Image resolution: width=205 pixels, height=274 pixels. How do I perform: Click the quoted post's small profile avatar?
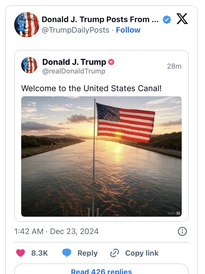click(x=29, y=65)
